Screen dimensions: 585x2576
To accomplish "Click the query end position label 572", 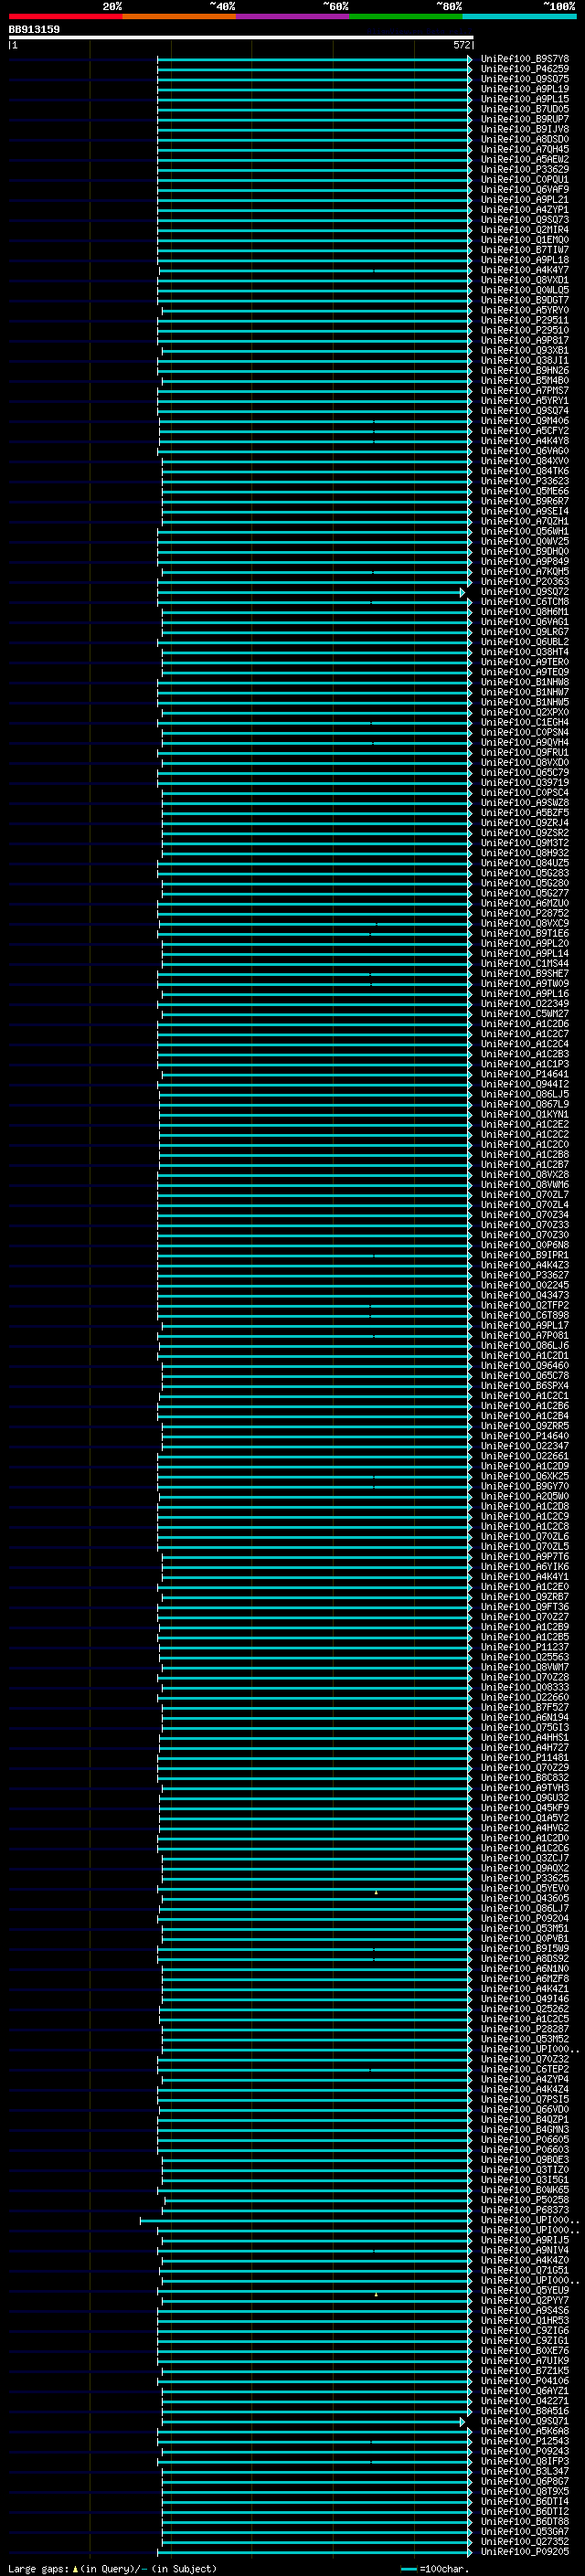I will [x=461, y=45].
